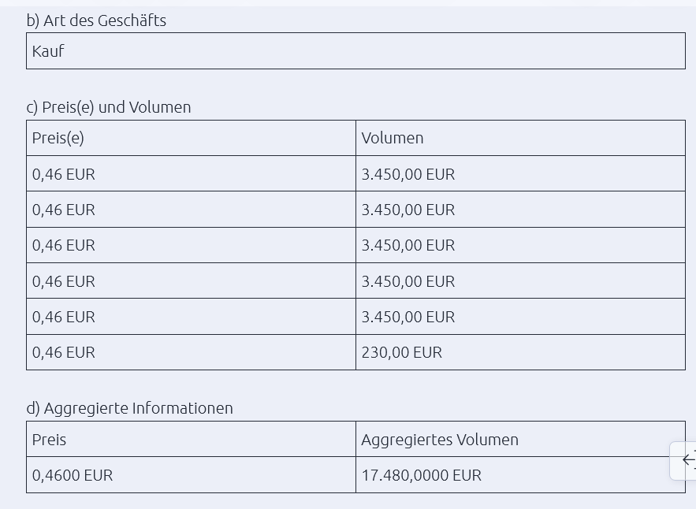696x509 pixels.
Task: Click the "Volumen" column header
Action: tap(393, 138)
